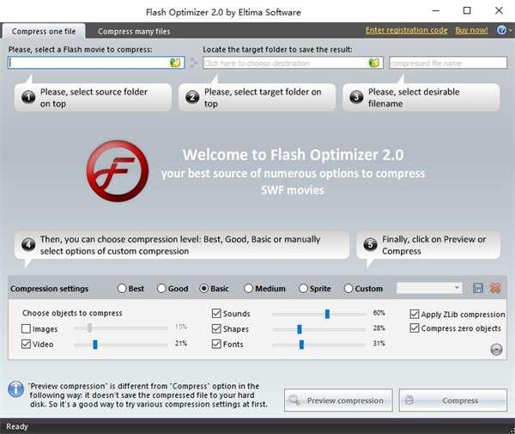Click the Preview compression button
The image size is (515, 434).
click(338, 400)
